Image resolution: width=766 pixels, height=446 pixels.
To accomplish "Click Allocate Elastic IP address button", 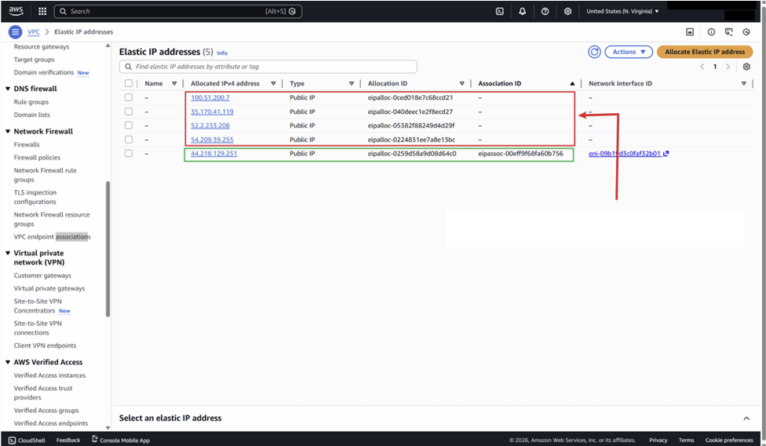I will 704,52.
